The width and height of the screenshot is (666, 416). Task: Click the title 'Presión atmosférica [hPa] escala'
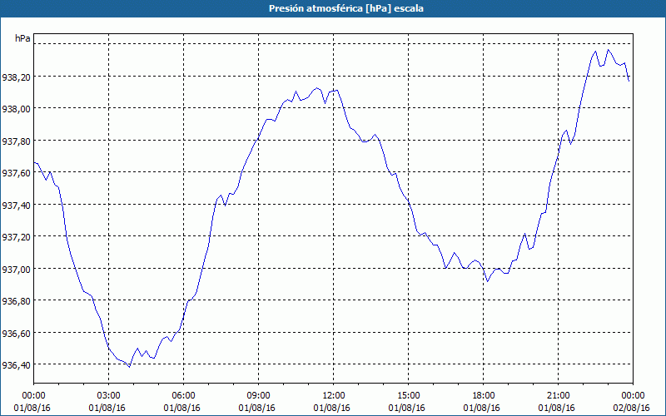[345, 8]
